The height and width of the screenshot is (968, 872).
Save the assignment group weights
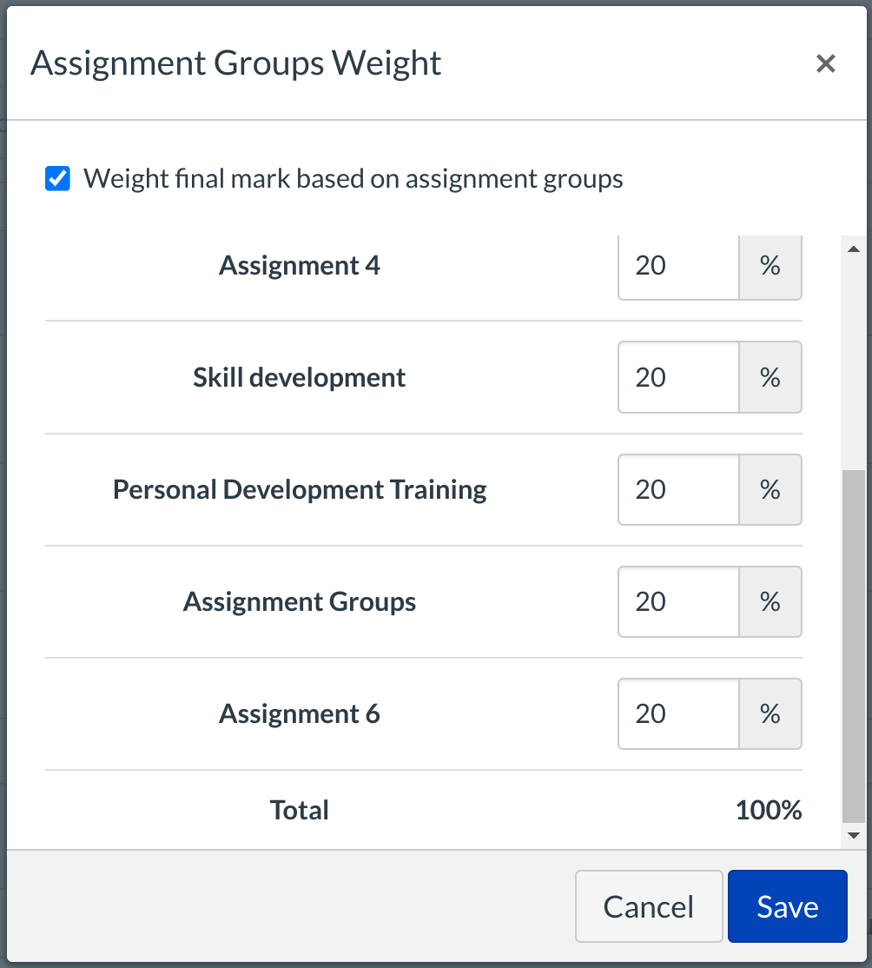coord(787,906)
